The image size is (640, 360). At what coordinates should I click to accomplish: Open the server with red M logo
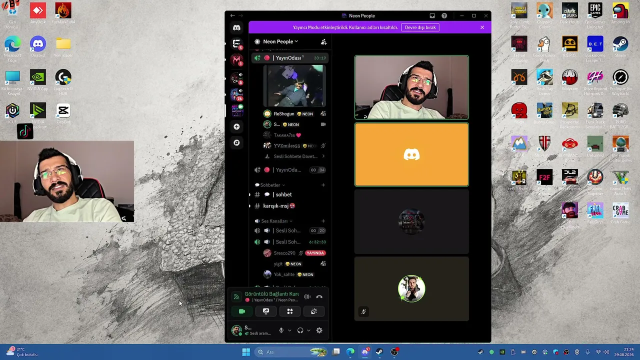pos(236,60)
